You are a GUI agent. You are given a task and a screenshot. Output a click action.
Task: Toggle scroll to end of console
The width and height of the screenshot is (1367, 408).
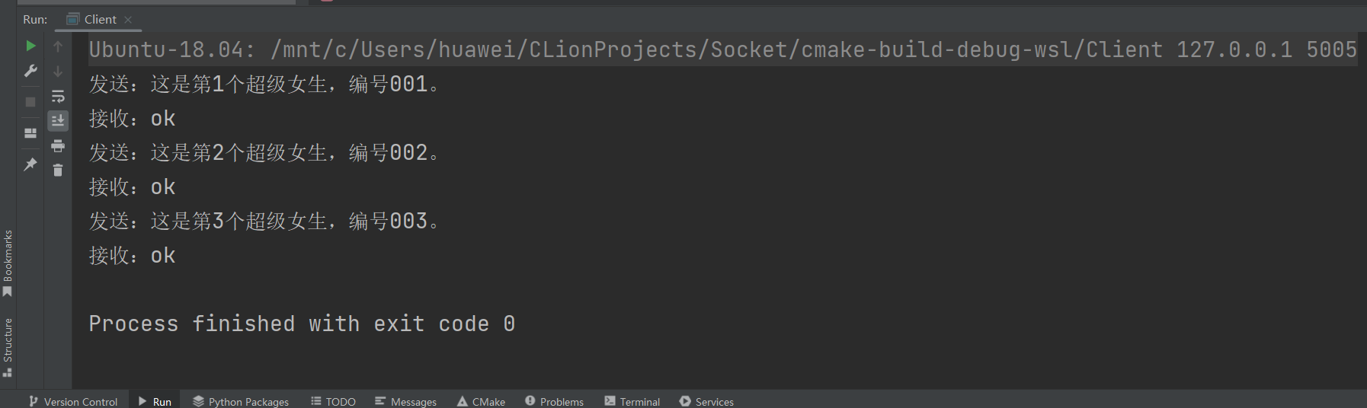tap(58, 121)
